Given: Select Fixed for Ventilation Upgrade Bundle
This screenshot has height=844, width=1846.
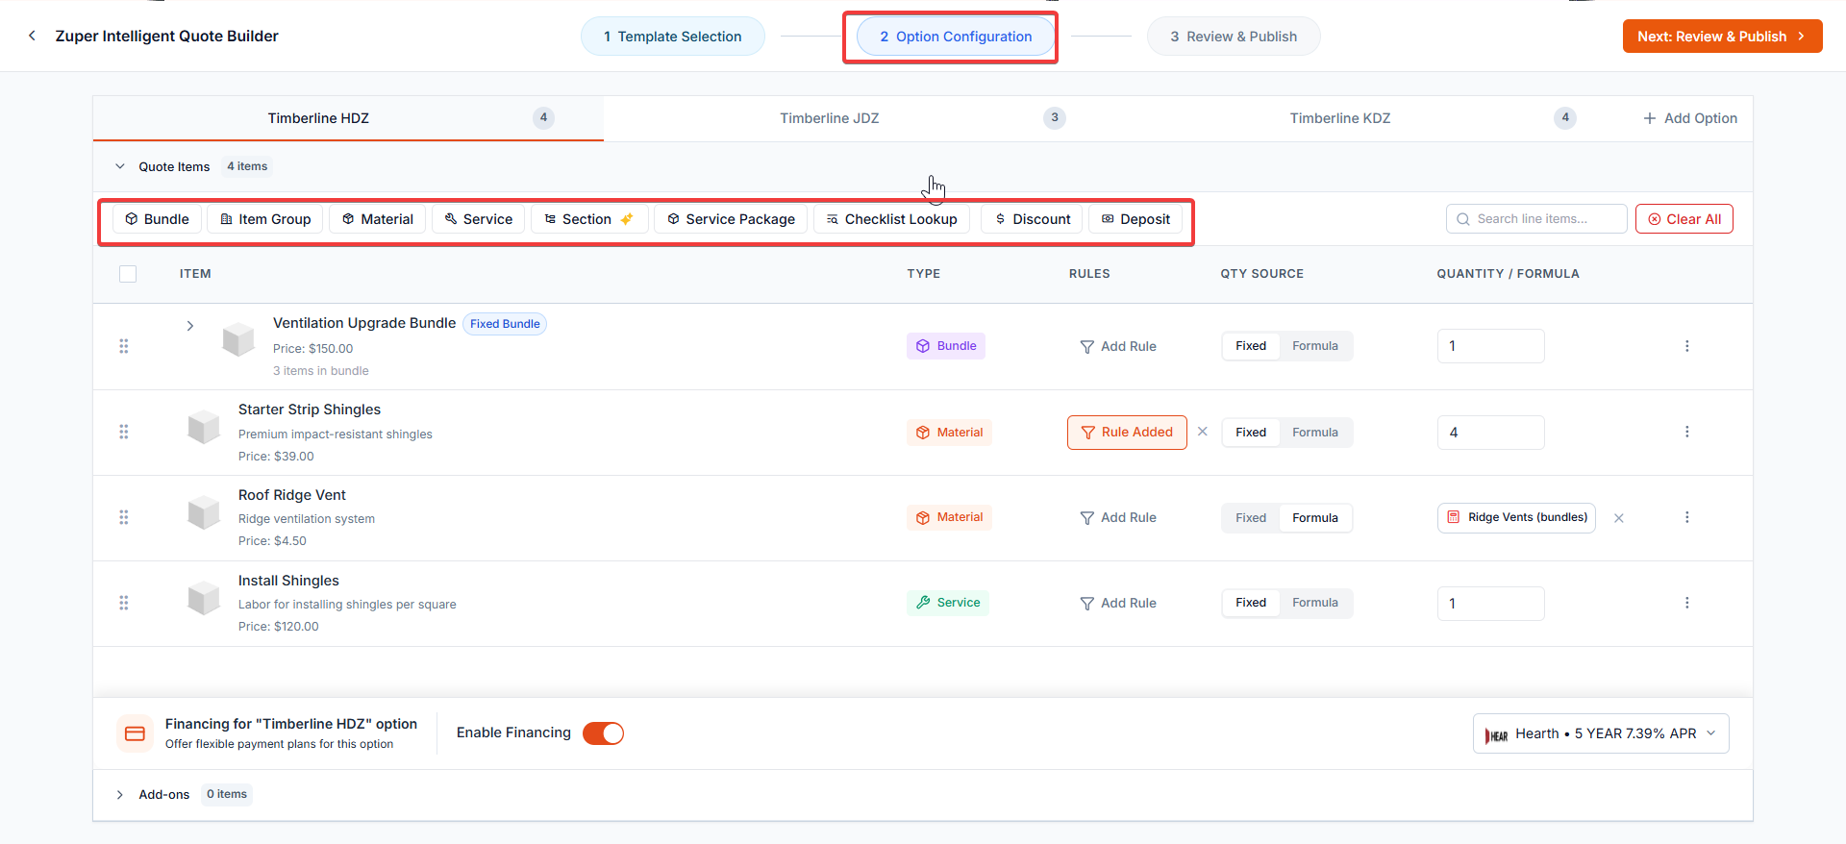Looking at the screenshot, I should [x=1251, y=346].
